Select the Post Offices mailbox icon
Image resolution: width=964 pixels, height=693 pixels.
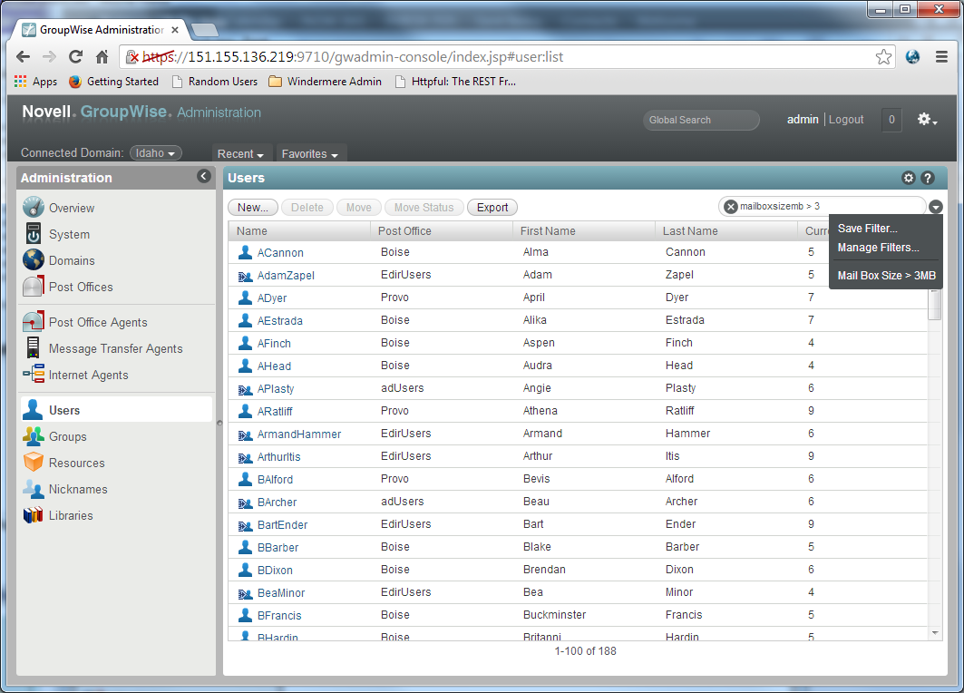coord(34,287)
